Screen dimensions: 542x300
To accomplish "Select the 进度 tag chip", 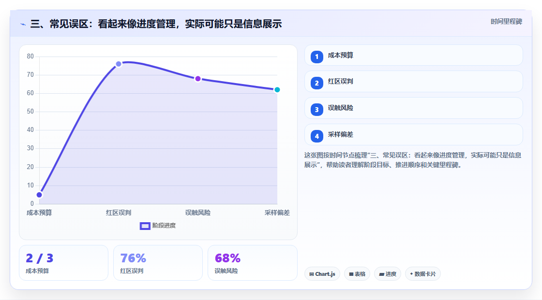I will (x=388, y=274).
